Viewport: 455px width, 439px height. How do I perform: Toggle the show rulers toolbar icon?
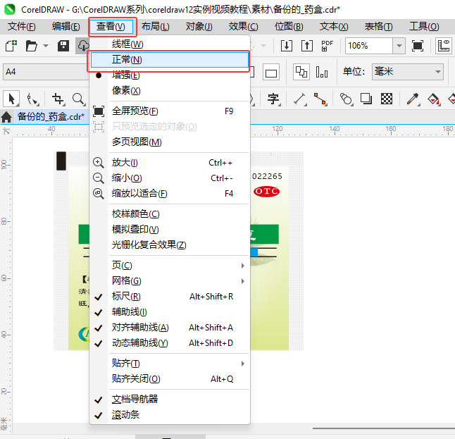[x=444, y=46]
